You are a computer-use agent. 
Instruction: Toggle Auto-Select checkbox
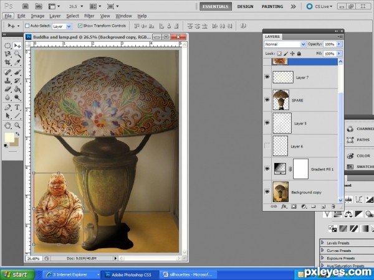pyautogui.click(x=27, y=26)
